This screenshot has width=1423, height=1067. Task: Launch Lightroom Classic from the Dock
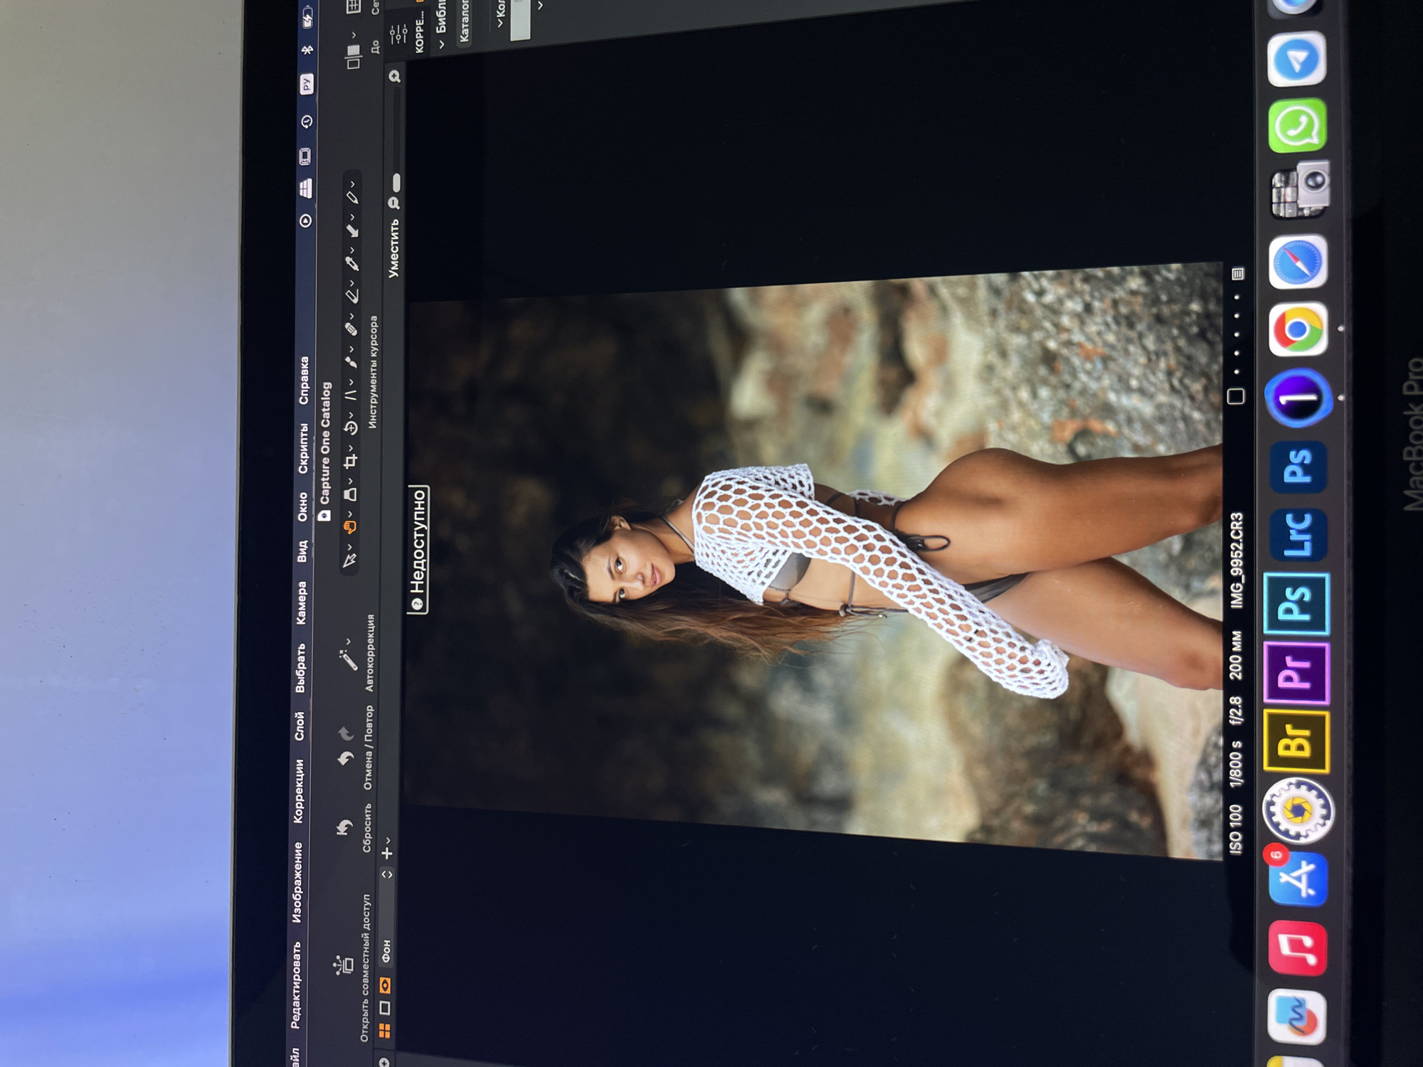tap(1298, 535)
